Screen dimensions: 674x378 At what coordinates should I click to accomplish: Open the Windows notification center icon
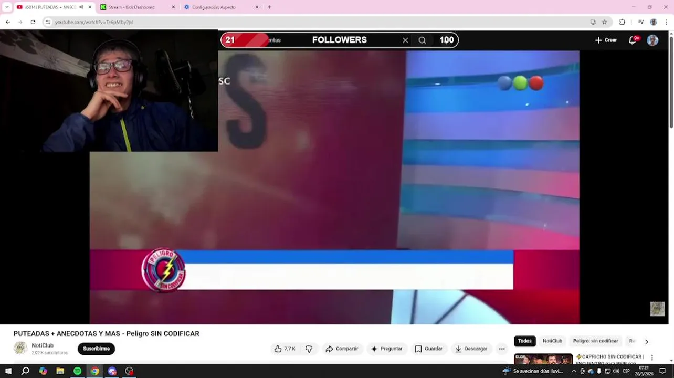pos(662,371)
